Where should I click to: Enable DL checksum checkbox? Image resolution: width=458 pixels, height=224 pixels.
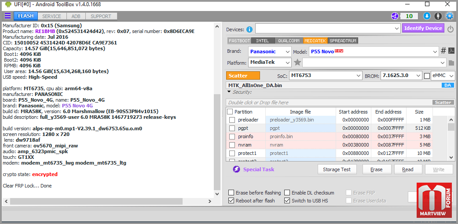(x=287, y=193)
